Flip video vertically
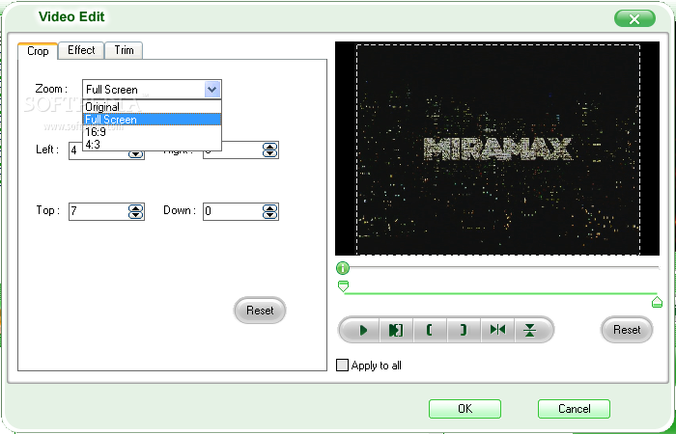Screen dimensions: 676x434 click(530, 330)
